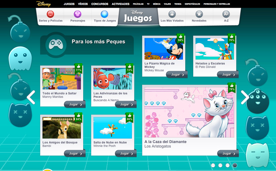Open CONCURSOS in the top menu

click(100, 4)
